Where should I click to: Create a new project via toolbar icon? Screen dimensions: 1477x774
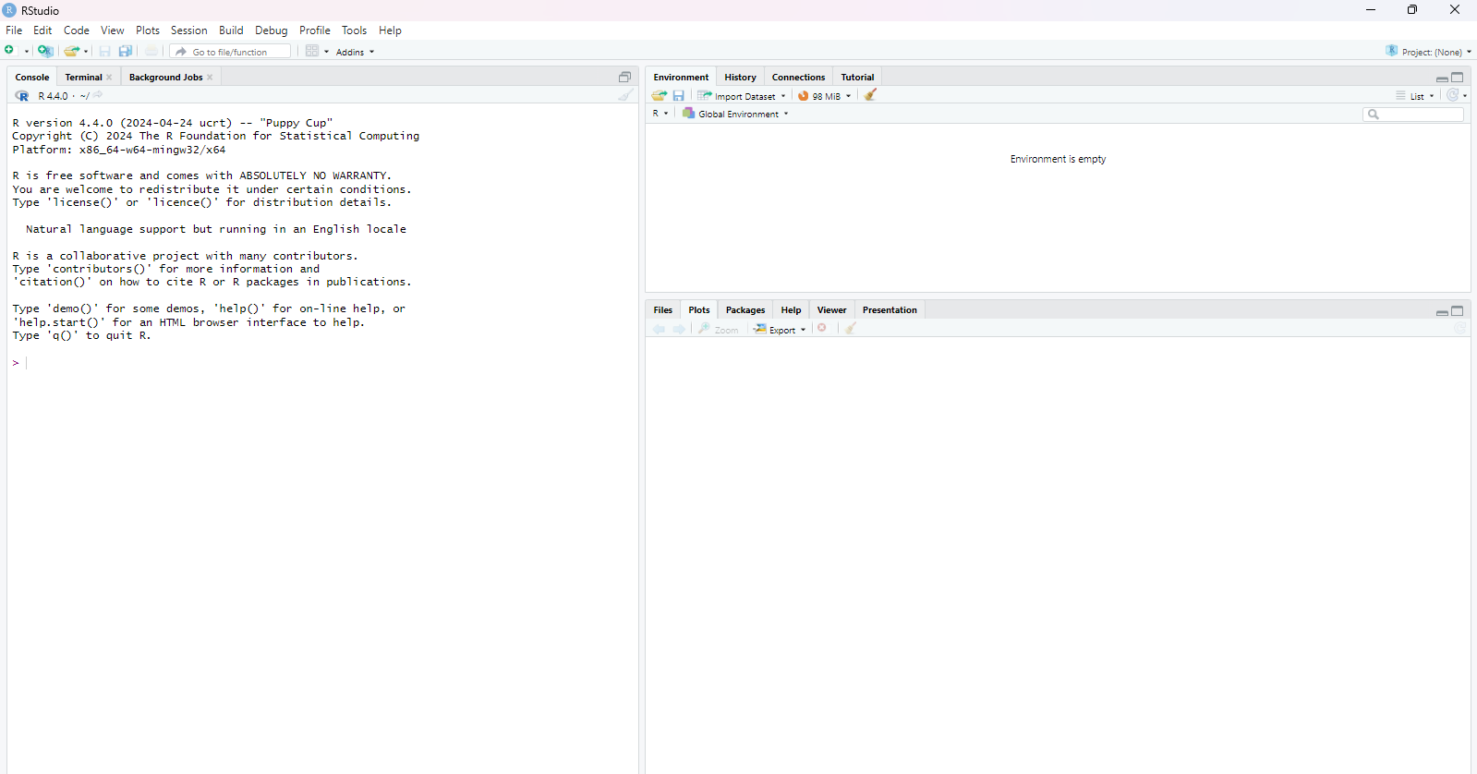coord(45,52)
